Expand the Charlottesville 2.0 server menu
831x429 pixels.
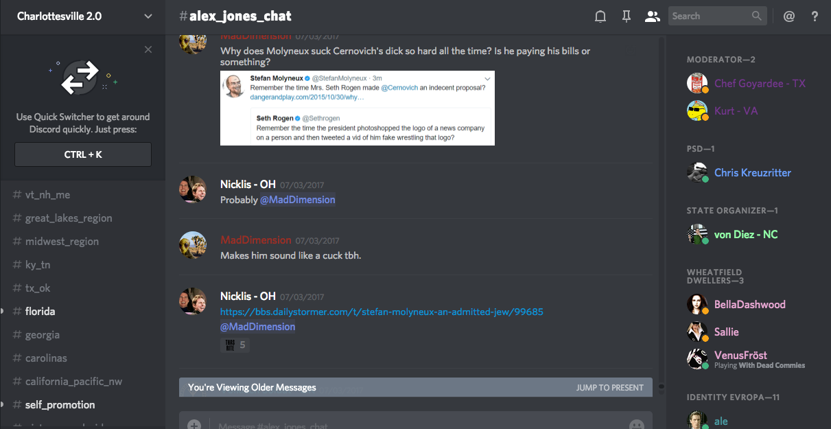click(148, 16)
